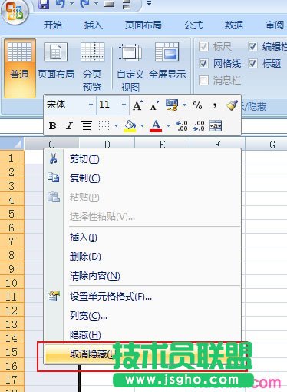287x392 pixels.
Task: Click the Office button logo
Action: [14, 12]
